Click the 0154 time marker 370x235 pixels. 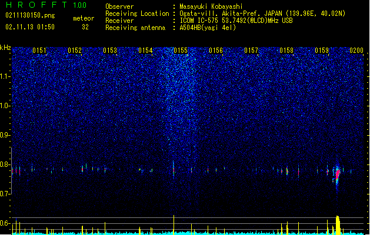click(145, 51)
